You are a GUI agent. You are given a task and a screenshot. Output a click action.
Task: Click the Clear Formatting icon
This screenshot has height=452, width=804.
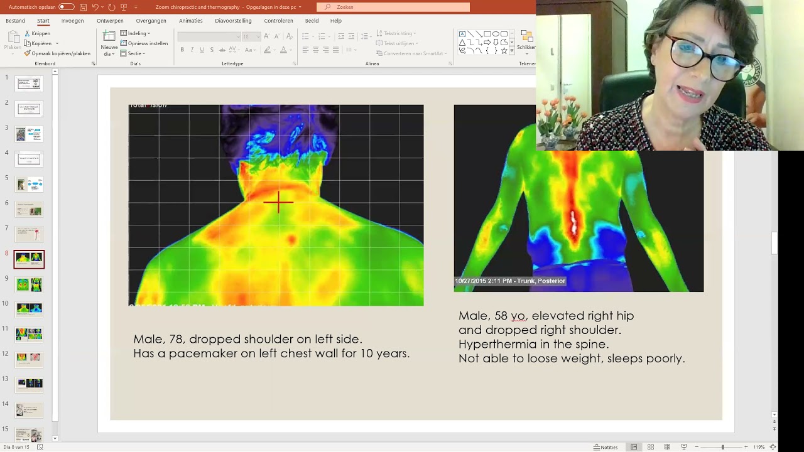click(x=291, y=36)
